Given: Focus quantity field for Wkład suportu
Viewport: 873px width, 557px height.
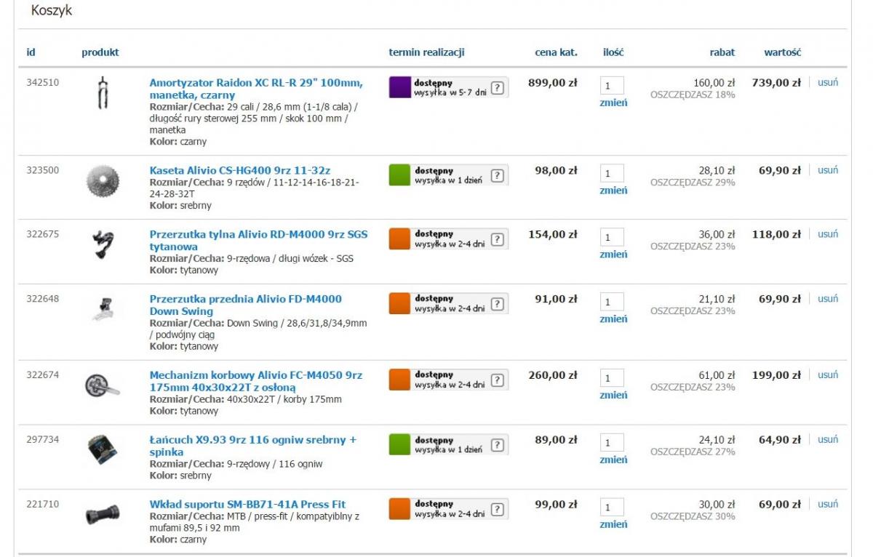Looking at the screenshot, I should pos(612,507).
